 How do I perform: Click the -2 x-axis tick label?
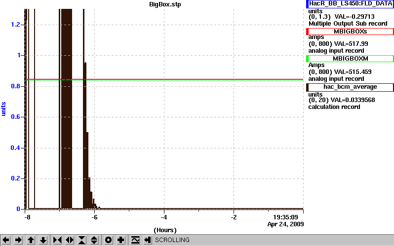[x=234, y=217]
